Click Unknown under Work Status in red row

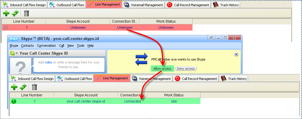point(166,28)
